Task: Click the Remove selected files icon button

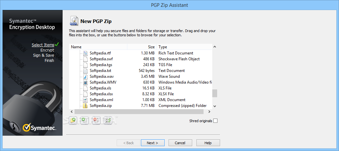Action: tap(96, 120)
